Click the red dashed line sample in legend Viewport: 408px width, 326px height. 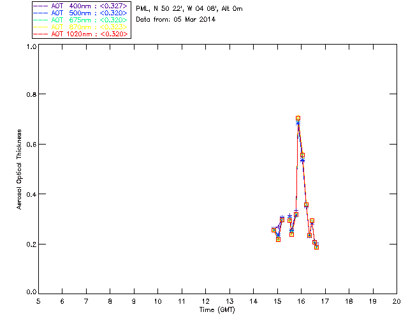41,34
